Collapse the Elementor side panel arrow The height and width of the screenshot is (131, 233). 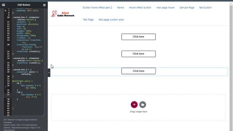(49, 73)
